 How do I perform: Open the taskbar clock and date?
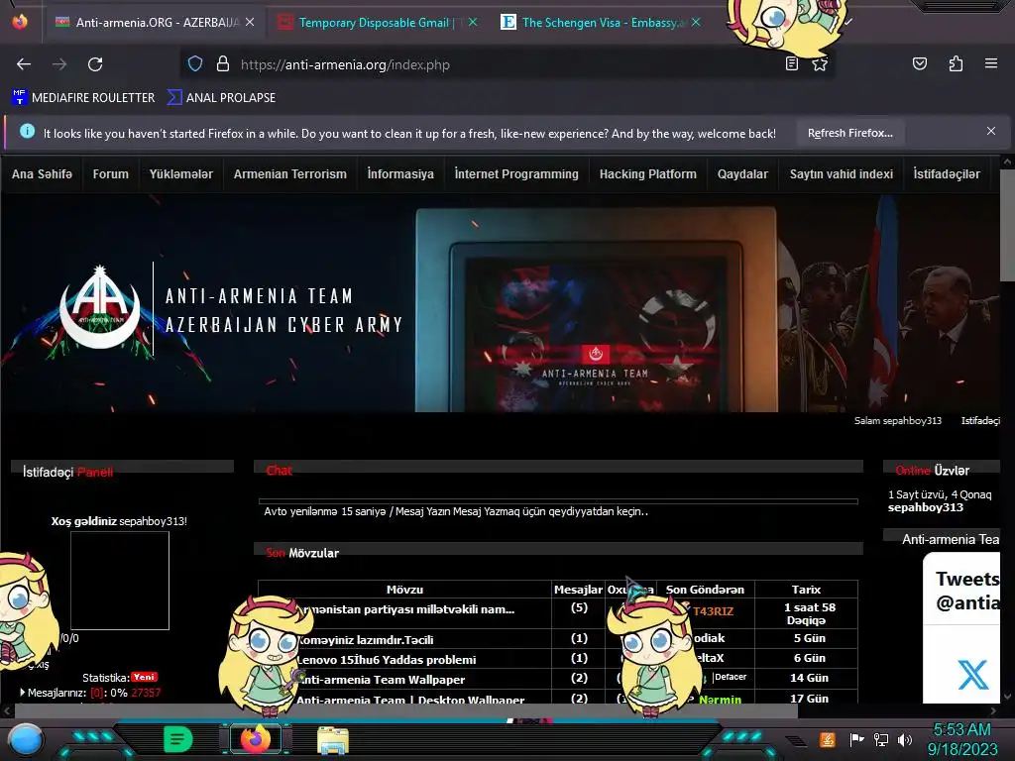[962, 739]
